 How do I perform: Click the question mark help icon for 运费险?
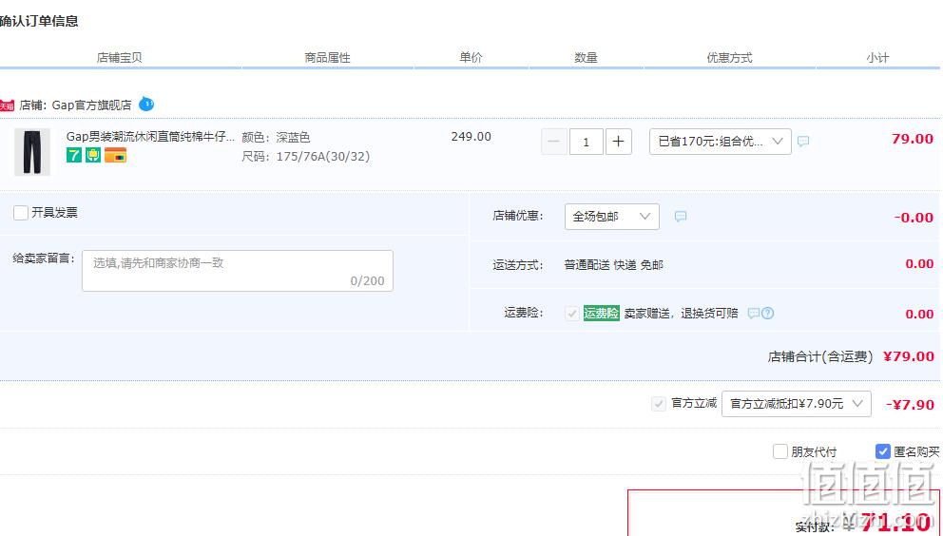pyautogui.click(x=768, y=314)
